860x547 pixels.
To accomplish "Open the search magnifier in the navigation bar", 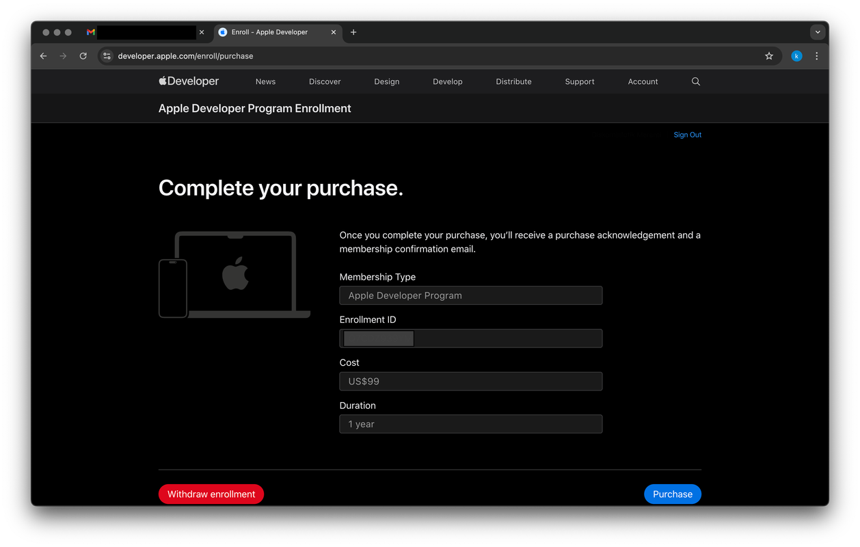I will tap(696, 81).
